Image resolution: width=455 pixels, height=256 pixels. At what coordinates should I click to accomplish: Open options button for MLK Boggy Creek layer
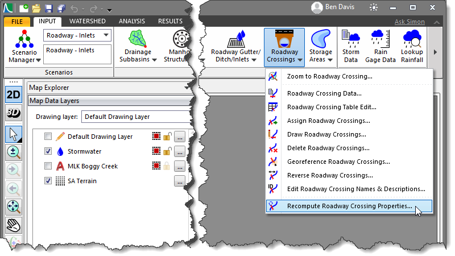coord(180,166)
